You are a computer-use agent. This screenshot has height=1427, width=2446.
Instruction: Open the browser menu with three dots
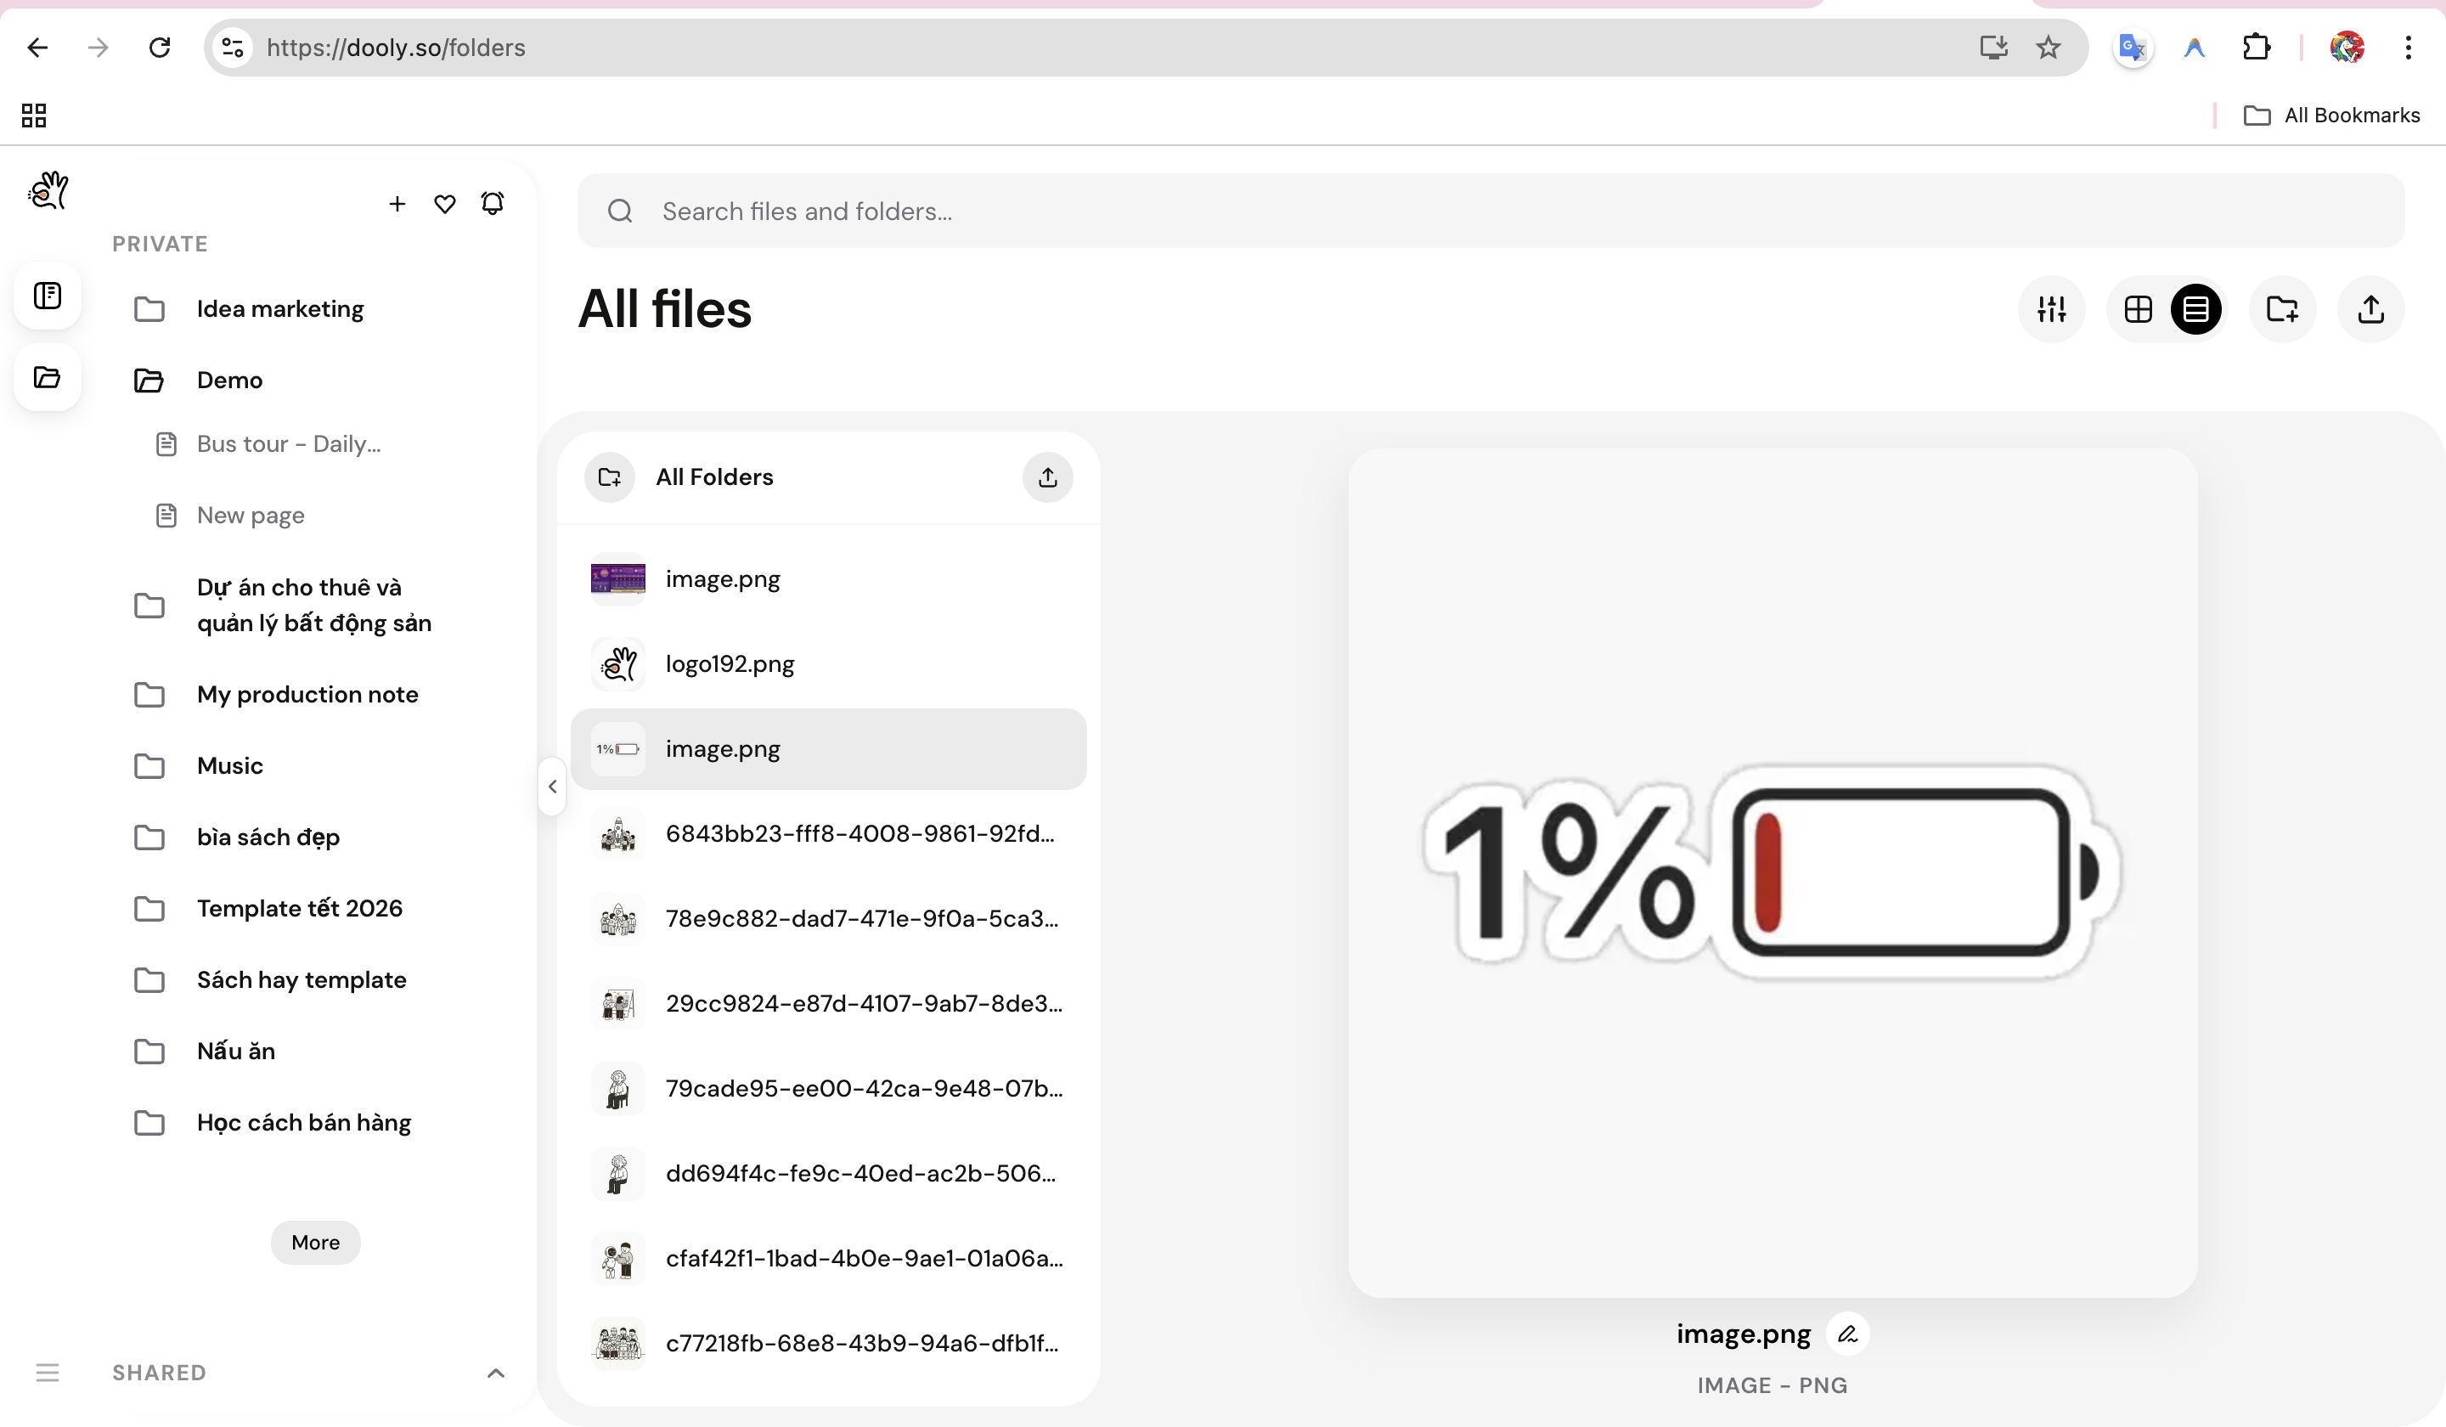pyautogui.click(x=2409, y=47)
